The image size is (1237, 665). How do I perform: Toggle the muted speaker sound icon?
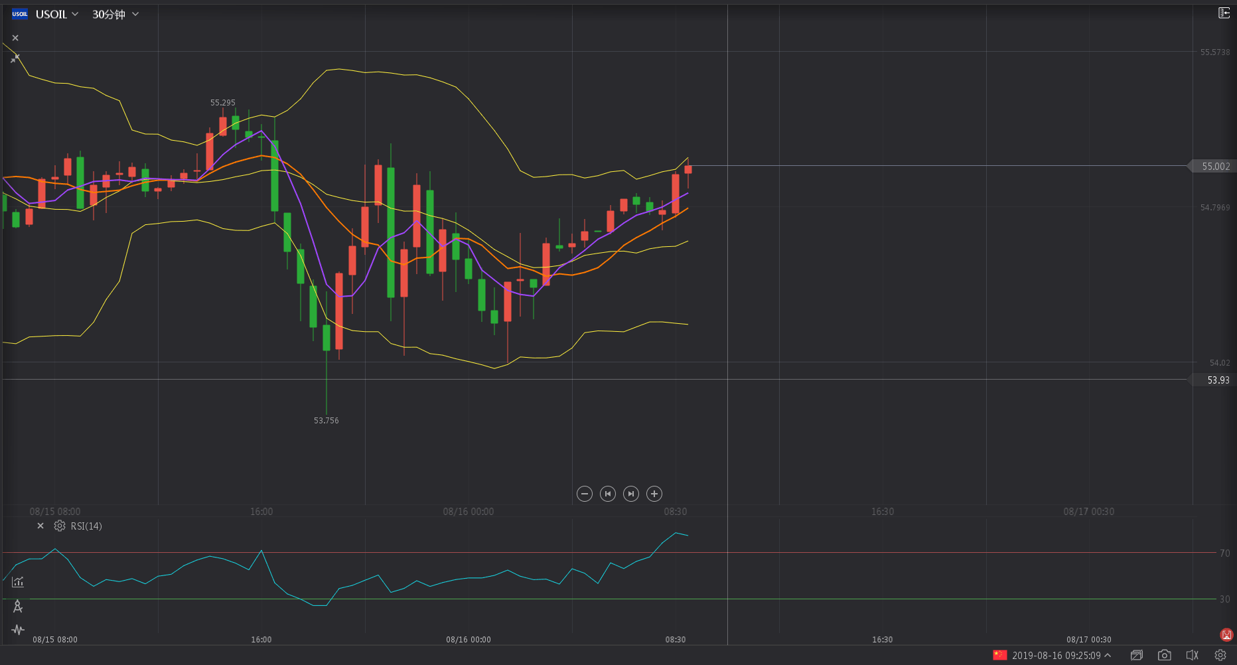click(1193, 655)
